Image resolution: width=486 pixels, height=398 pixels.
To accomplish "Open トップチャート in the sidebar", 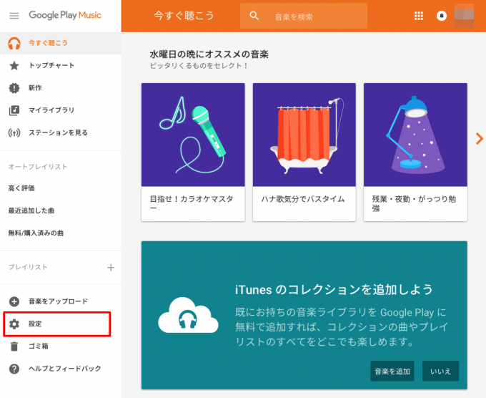I will (x=61, y=66).
